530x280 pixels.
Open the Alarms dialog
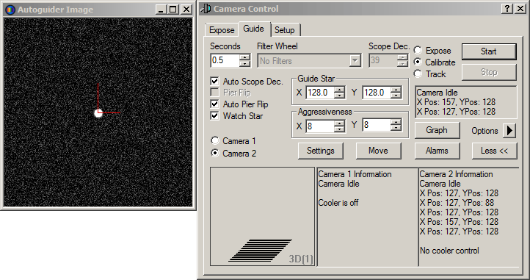pos(437,151)
